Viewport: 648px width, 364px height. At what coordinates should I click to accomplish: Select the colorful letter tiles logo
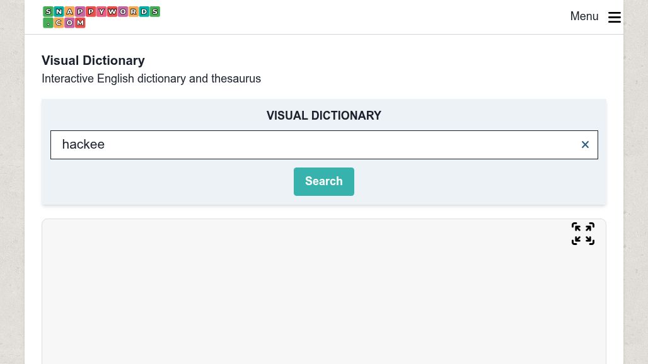click(x=101, y=17)
